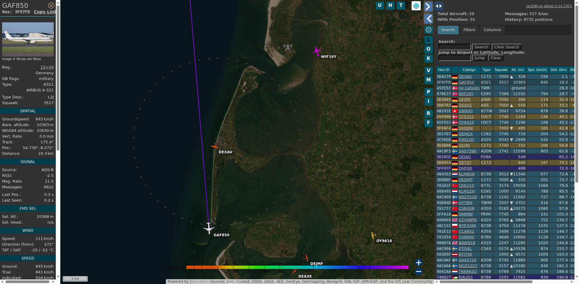The width and height of the screenshot is (579, 284).
Task: Open the CSN308 callsign link
Action: click(467, 209)
